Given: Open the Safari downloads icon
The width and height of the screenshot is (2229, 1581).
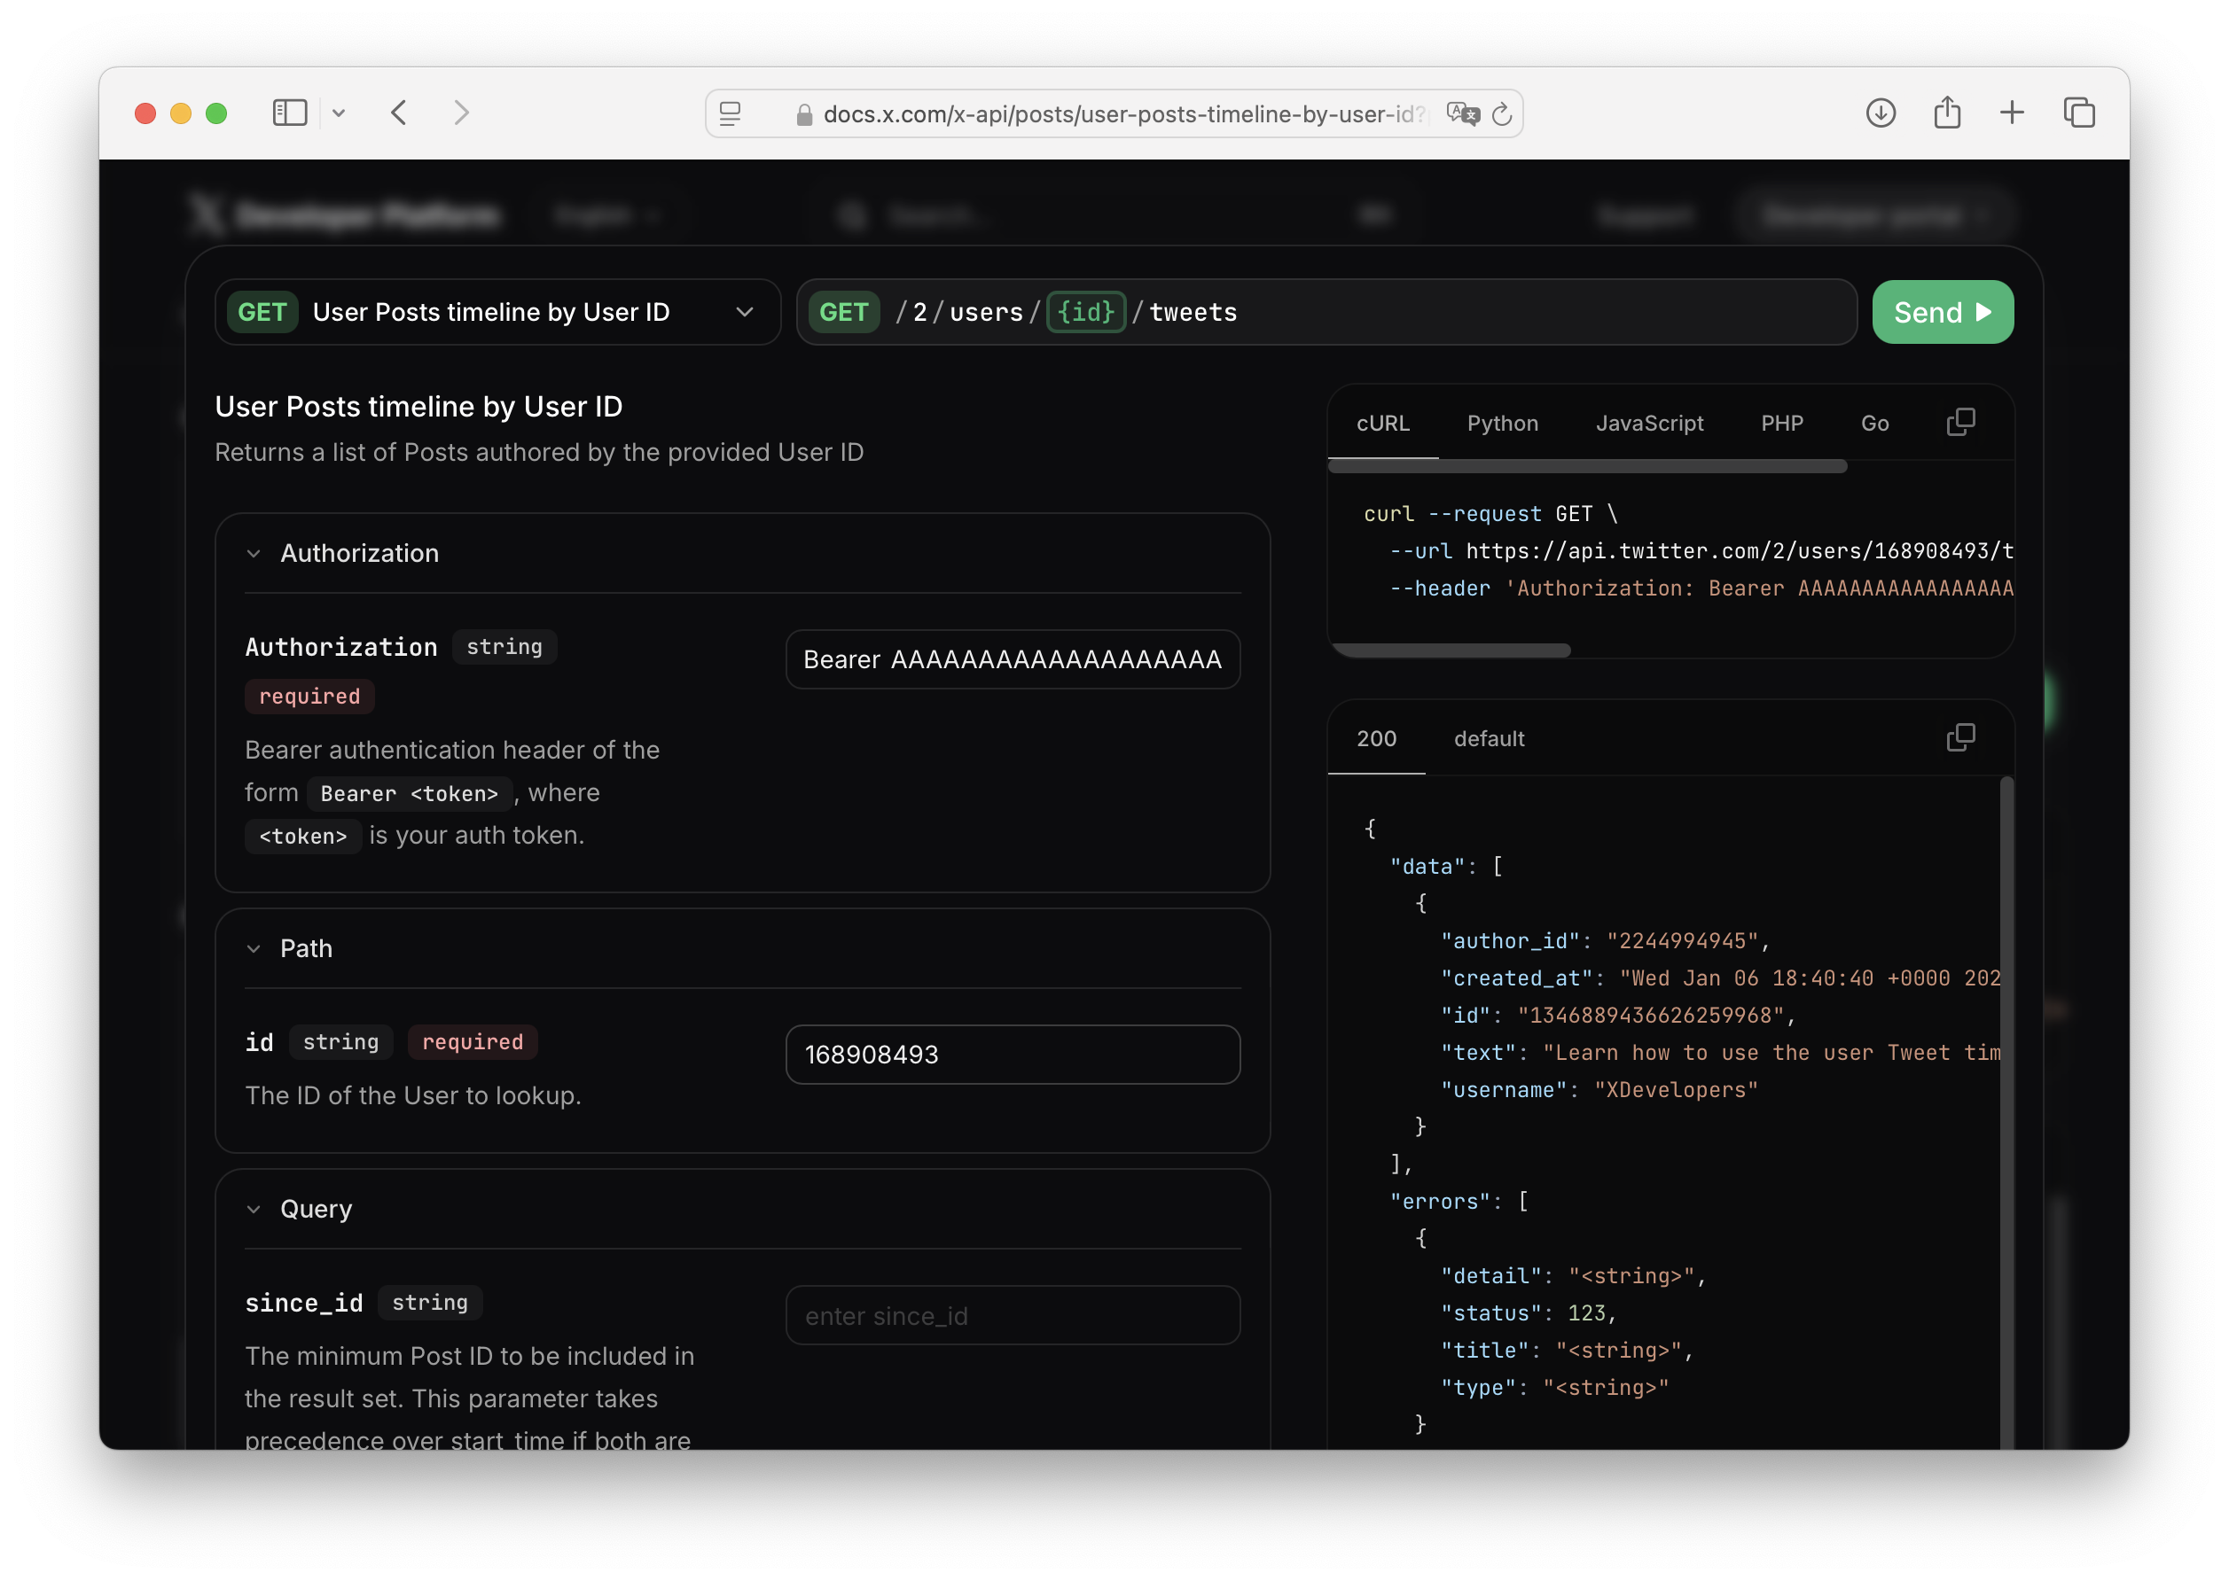Looking at the screenshot, I should click(x=1881, y=113).
